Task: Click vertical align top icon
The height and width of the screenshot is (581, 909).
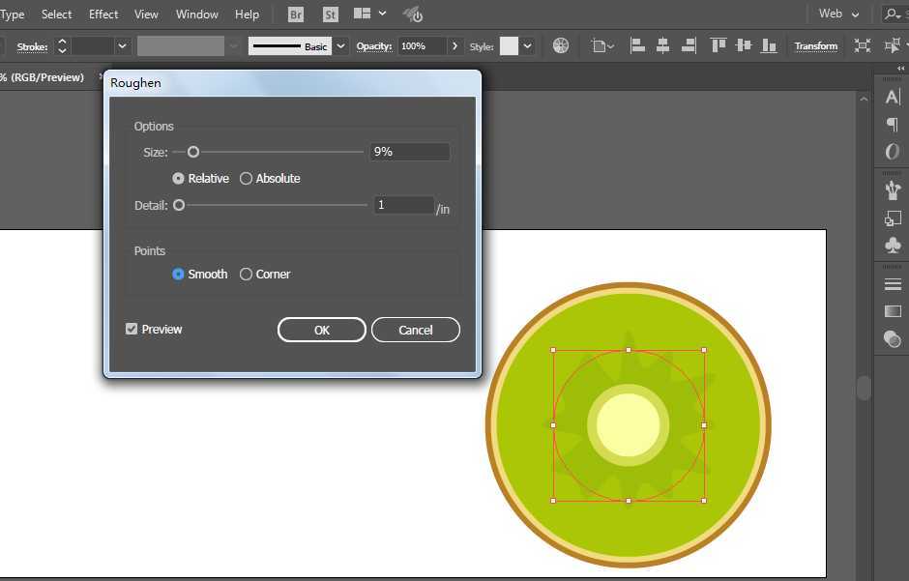Action: (718, 45)
